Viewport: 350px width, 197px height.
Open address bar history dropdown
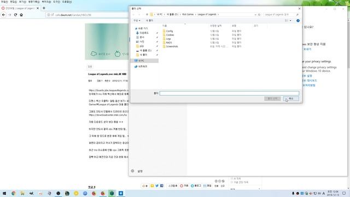255,15
